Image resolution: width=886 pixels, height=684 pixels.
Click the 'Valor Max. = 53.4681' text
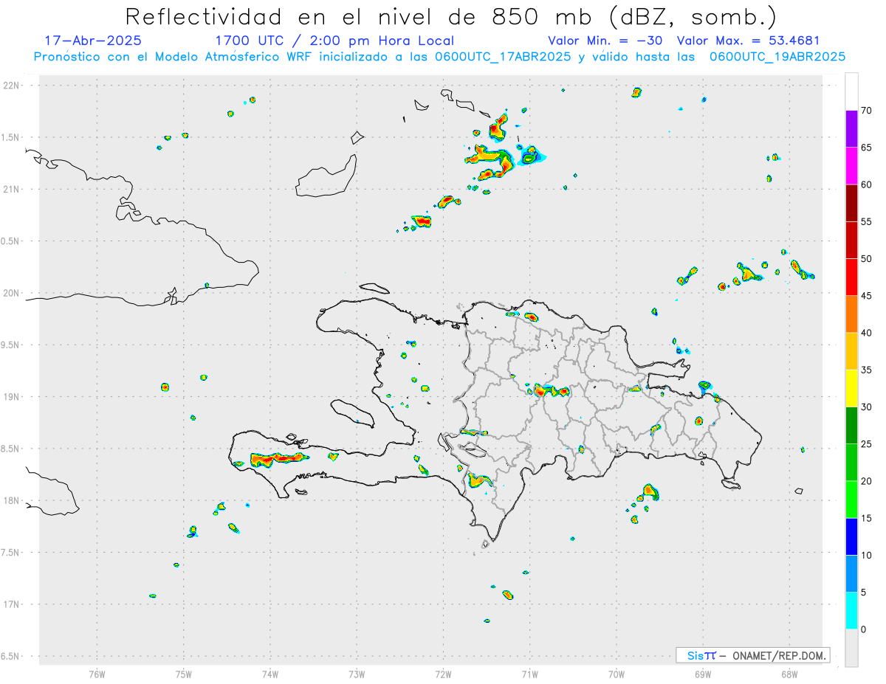tap(748, 41)
